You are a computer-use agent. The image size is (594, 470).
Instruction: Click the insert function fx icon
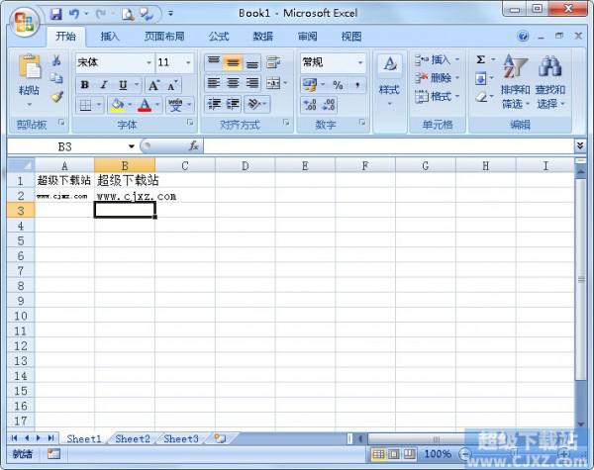194,145
